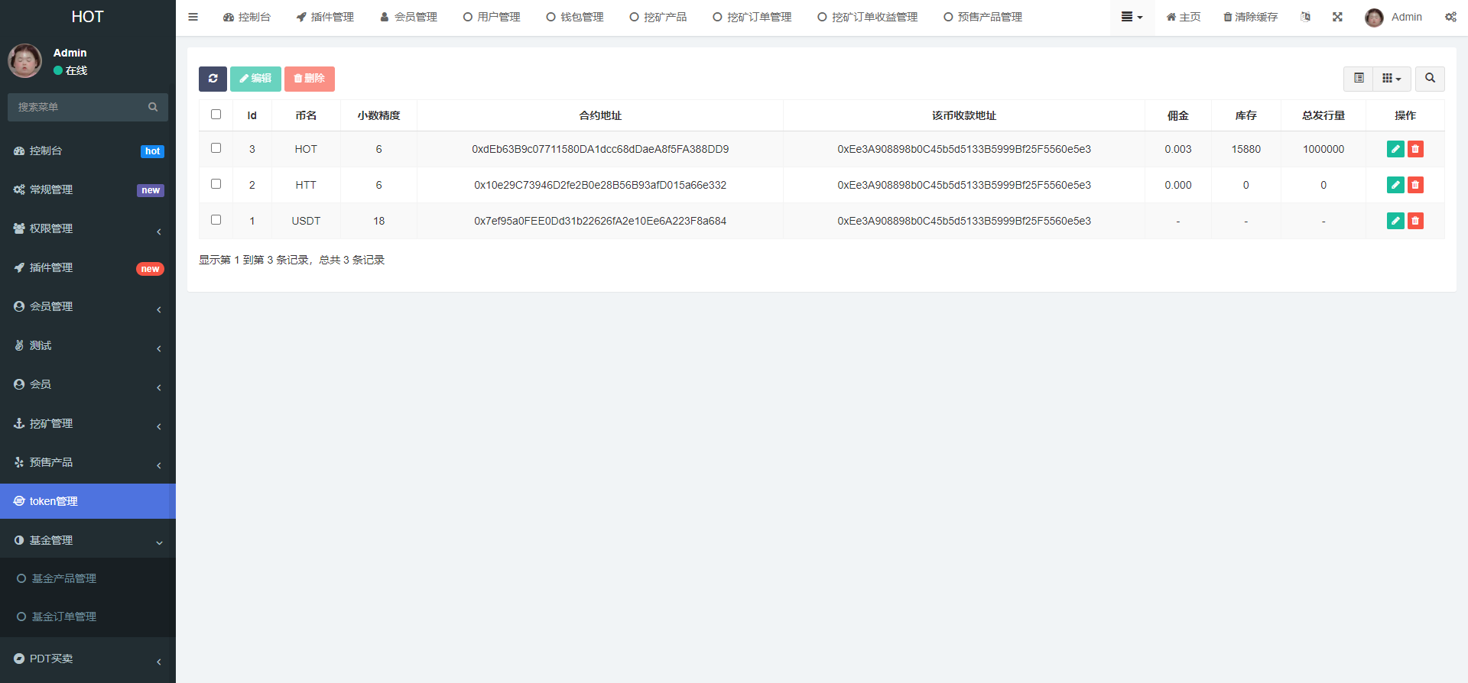This screenshot has height=683, width=1468.
Task: Collapse the 基金管理 sidebar section
Action: click(x=88, y=540)
